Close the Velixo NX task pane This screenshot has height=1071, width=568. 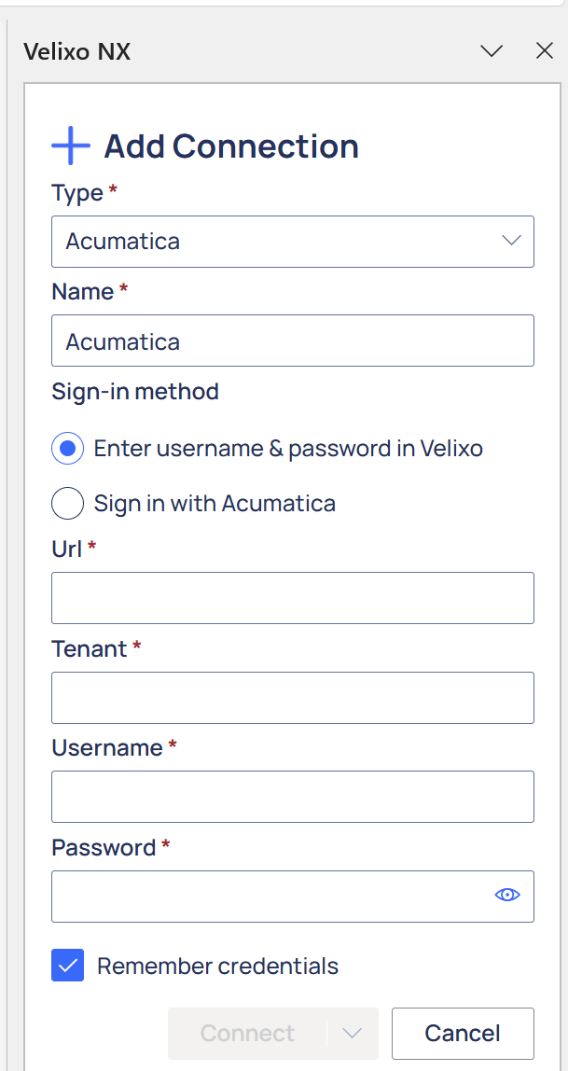544,51
